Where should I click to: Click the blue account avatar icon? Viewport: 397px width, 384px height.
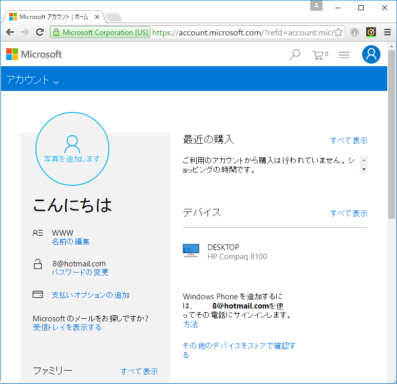point(371,54)
